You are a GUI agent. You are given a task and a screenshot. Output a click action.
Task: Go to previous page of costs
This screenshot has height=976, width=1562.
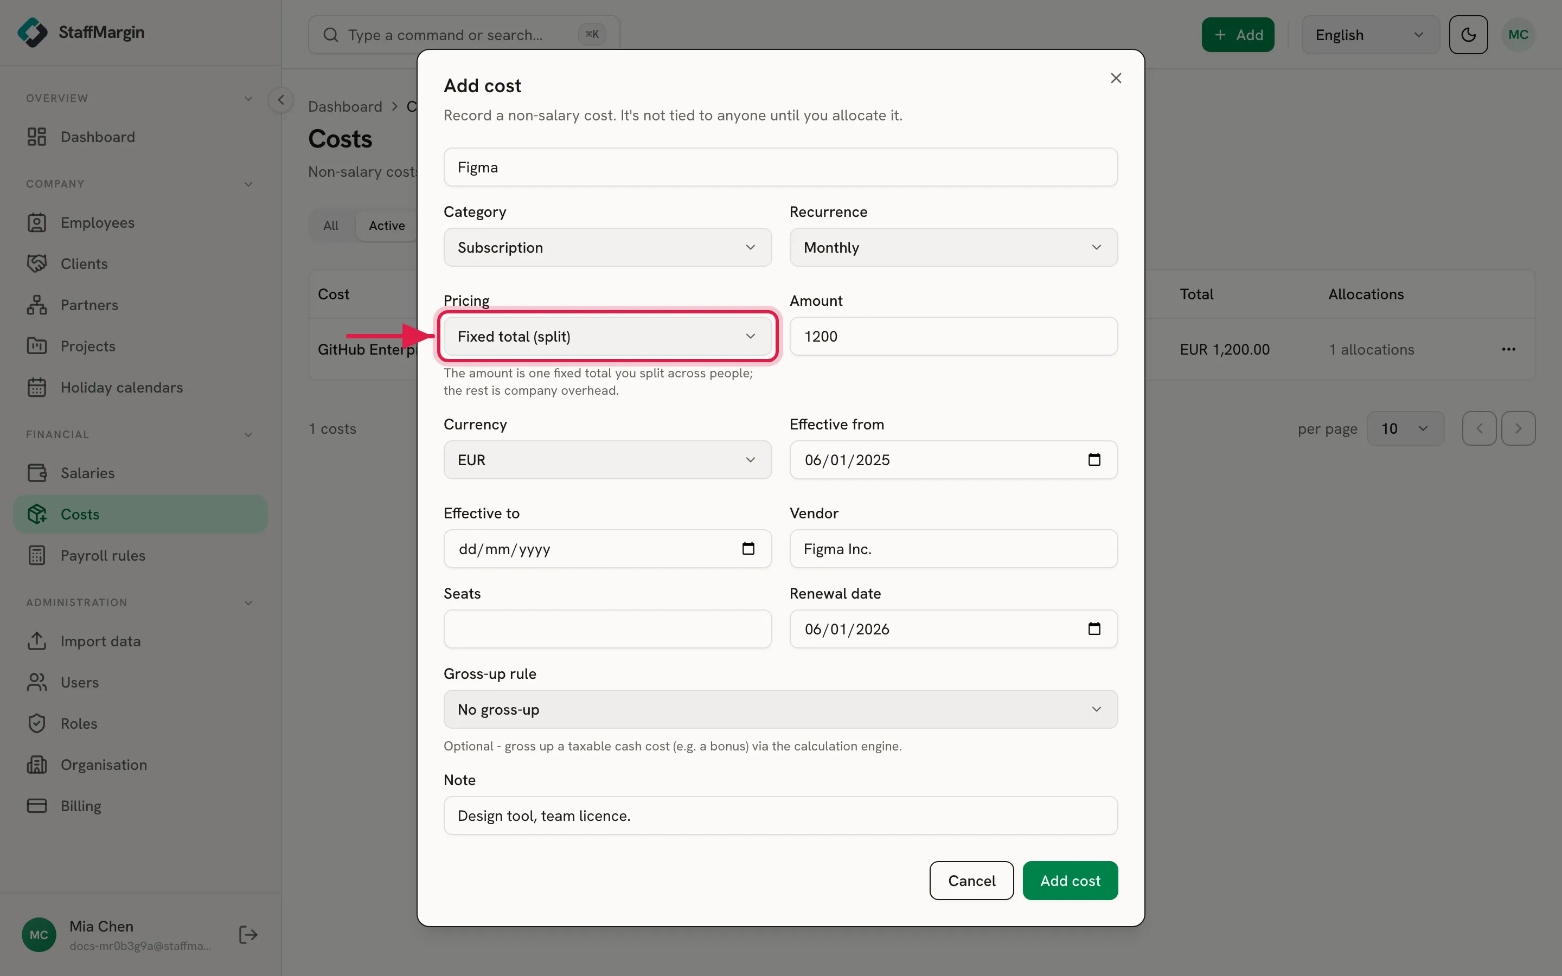point(1478,428)
